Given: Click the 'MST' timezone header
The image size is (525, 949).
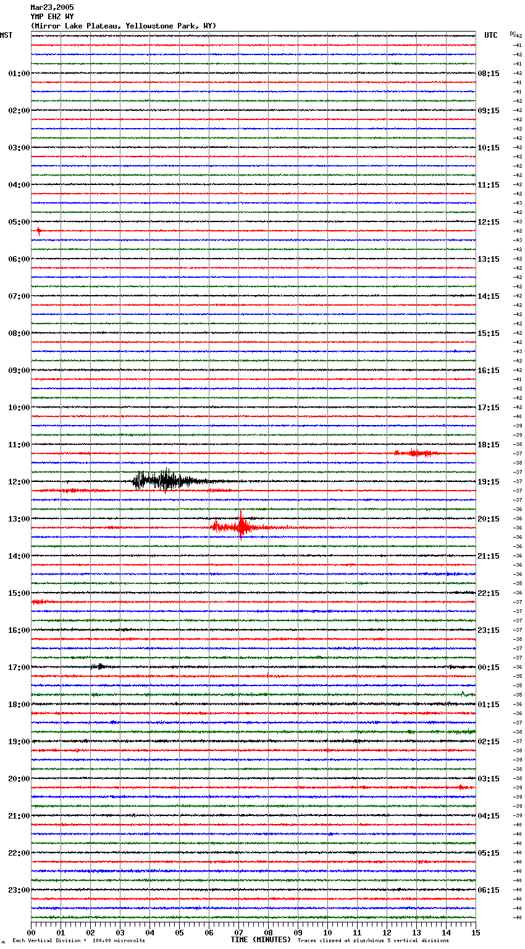Looking at the screenshot, I should [x=6, y=35].
